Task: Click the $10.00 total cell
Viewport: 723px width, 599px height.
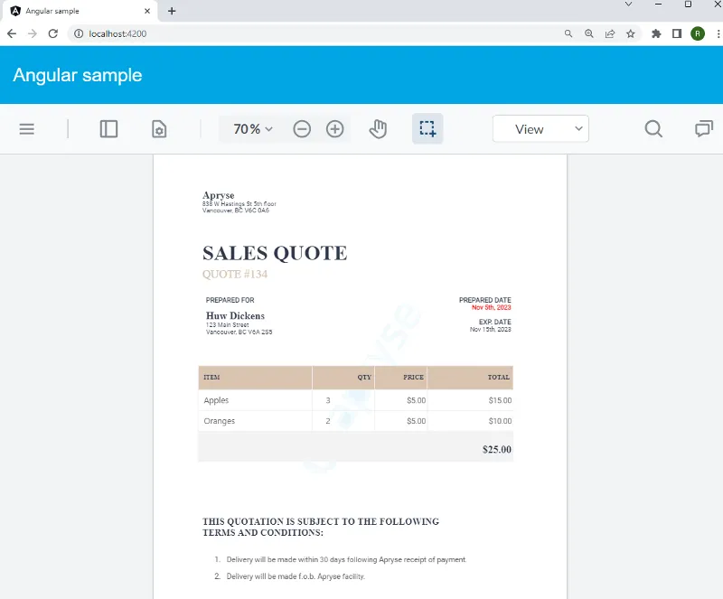Action: tap(500, 421)
